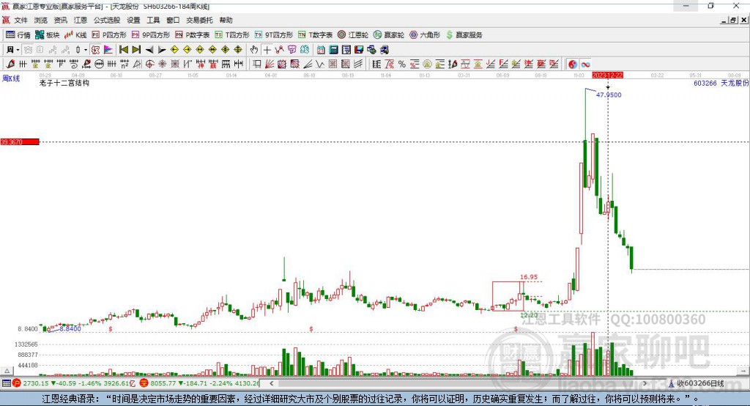Viewport: 750px width, 406px height.
Task: Open the 江恩轮 Gann wheel
Action: (x=353, y=35)
